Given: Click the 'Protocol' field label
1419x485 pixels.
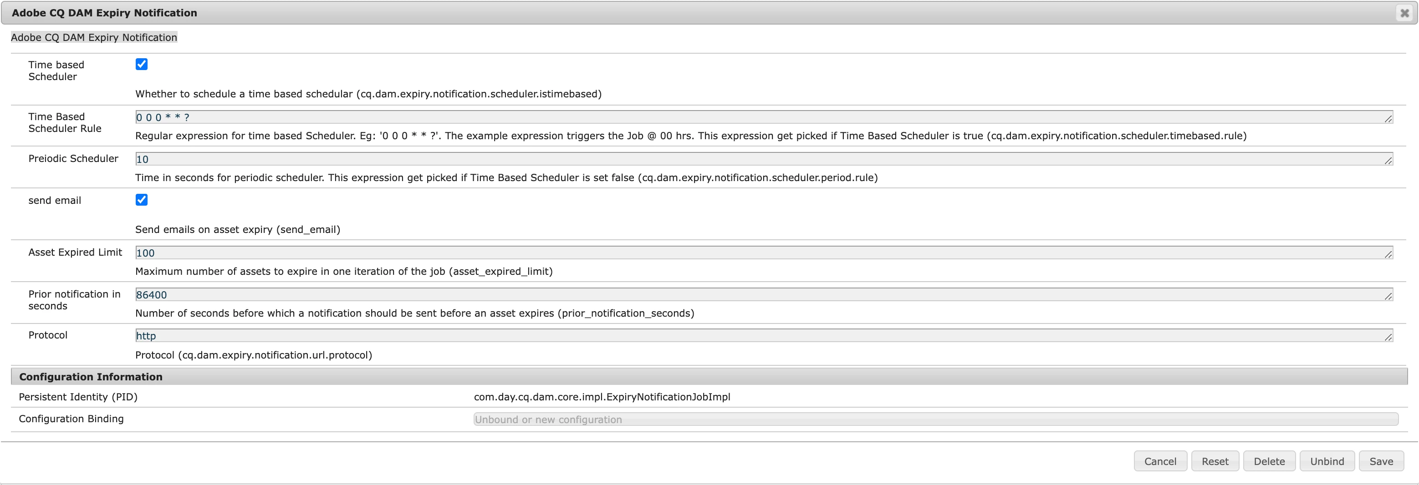Looking at the screenshot, I should click(48, 335).
